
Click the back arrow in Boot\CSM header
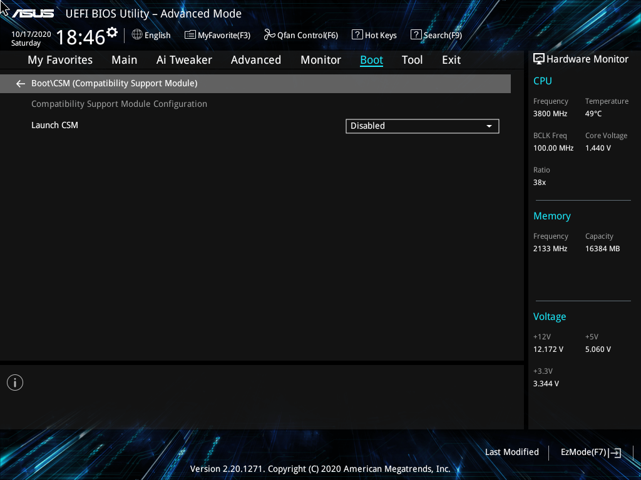[21, 84]
